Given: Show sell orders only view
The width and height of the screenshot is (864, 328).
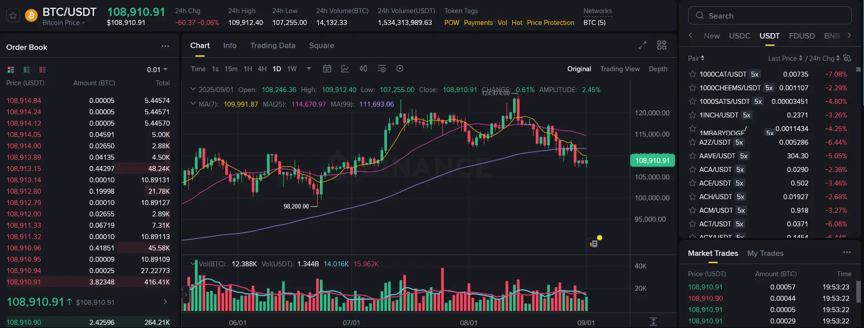Looking at the screenshot, I should coord(43,69).
